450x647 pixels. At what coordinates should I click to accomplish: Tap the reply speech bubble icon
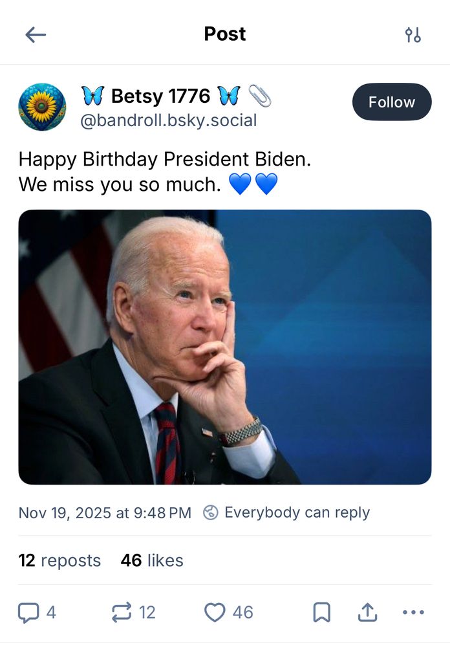click(x=28, y=612)
